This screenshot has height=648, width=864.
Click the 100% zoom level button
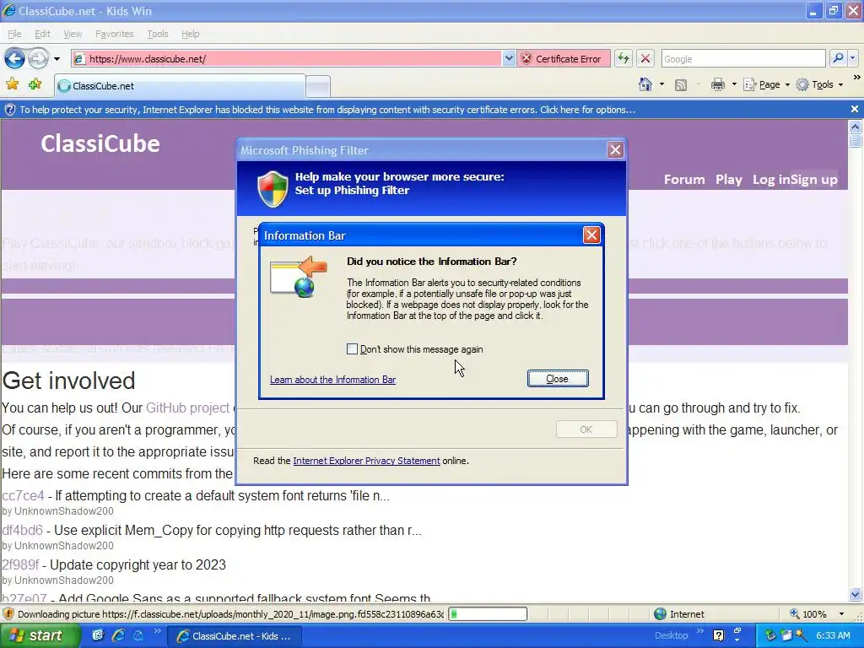click(x=809, y=614)
